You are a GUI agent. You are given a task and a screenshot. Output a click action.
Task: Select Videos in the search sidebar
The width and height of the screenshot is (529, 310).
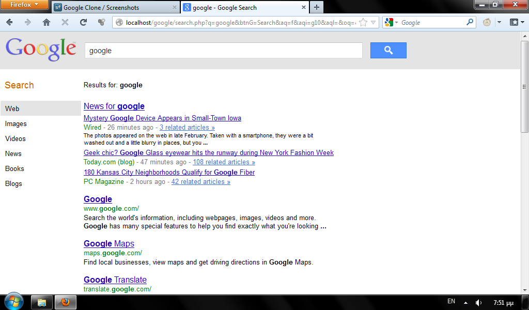(x=15, y=138)
